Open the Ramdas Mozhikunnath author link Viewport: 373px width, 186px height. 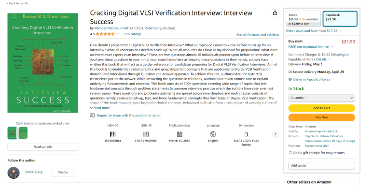(112, 28)
